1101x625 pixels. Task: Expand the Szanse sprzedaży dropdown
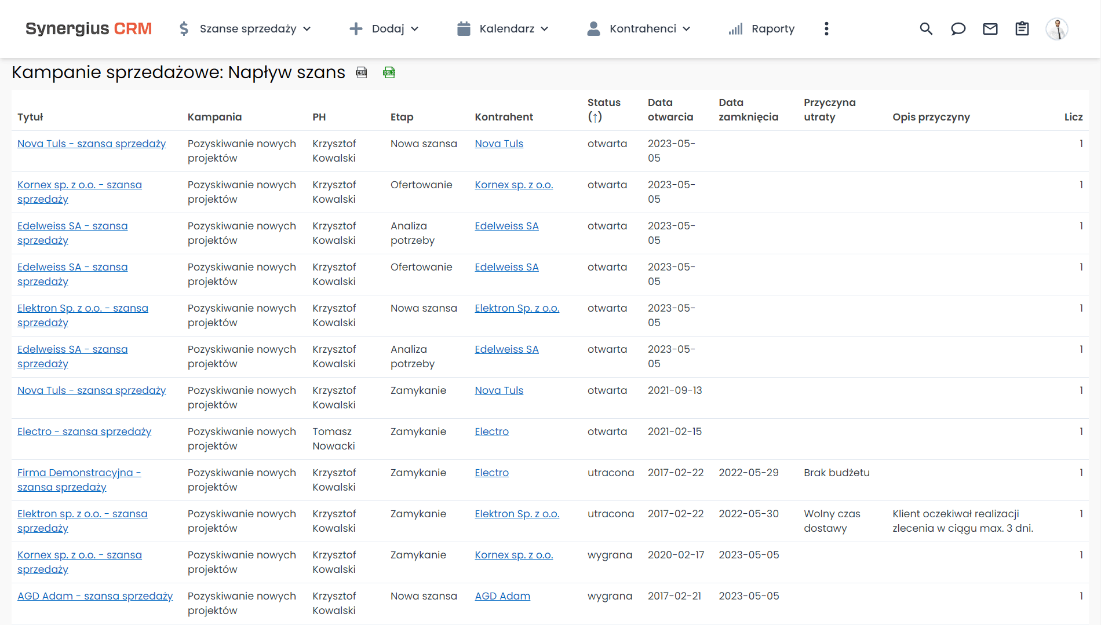click(245, 29)
